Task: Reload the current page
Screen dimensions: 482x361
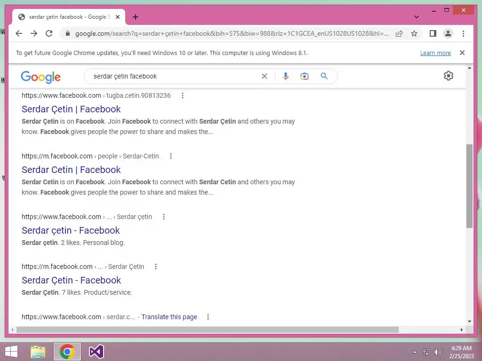Action: click(x=49, y=33)
